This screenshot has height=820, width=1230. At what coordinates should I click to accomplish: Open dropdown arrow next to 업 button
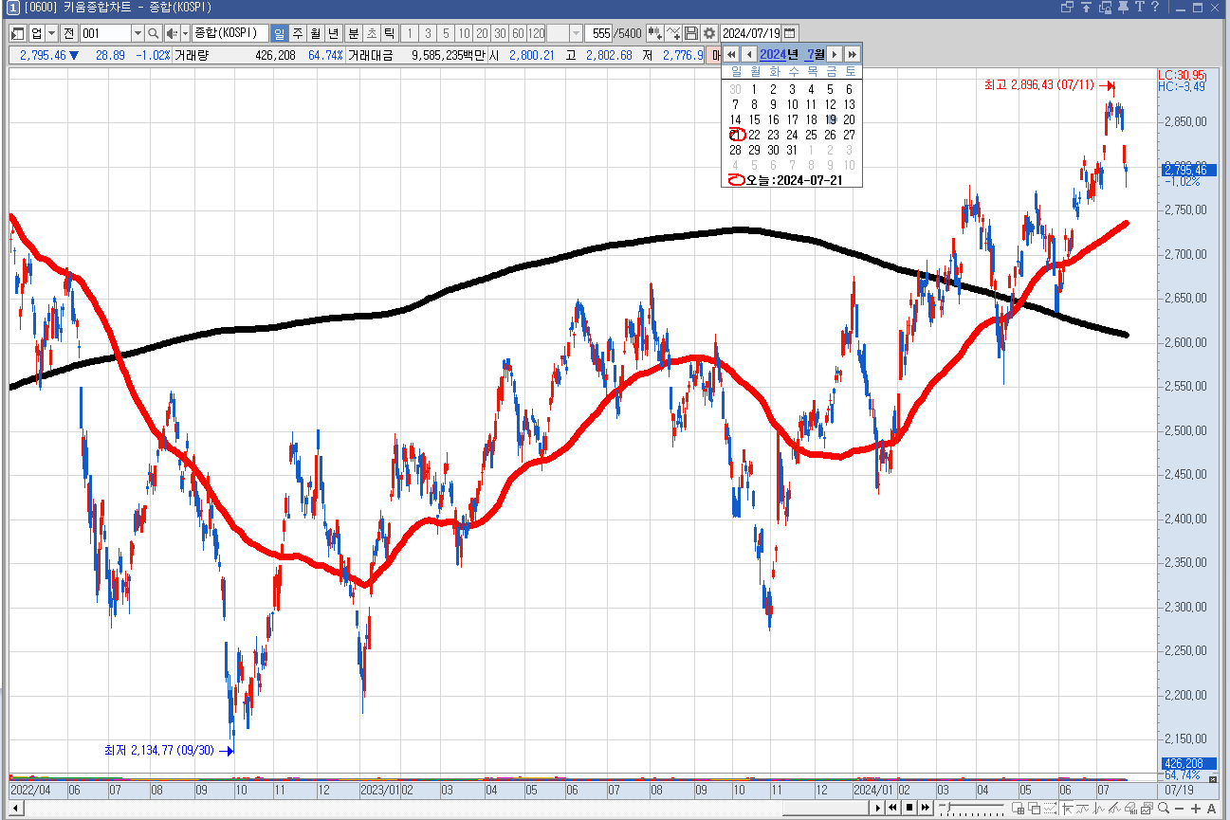pos(51,33)
